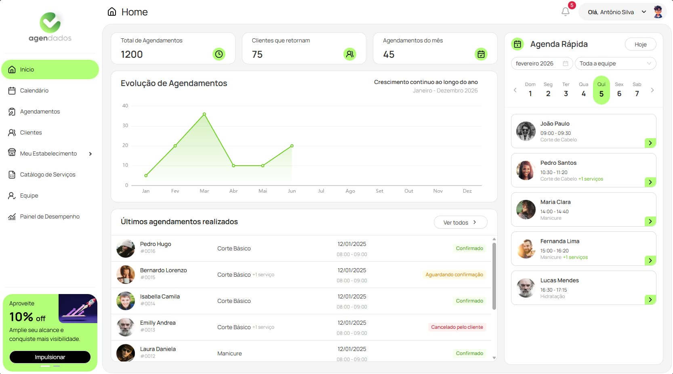Open João Paulo appointment arrow
The height and width of the screenshot is (374, 673).
[650, 143]
